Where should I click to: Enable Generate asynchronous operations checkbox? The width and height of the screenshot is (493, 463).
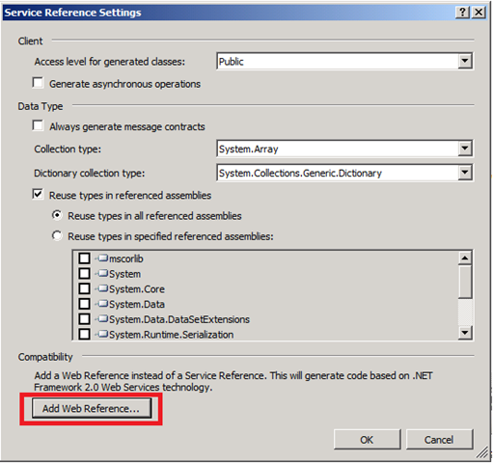[38, 83]
